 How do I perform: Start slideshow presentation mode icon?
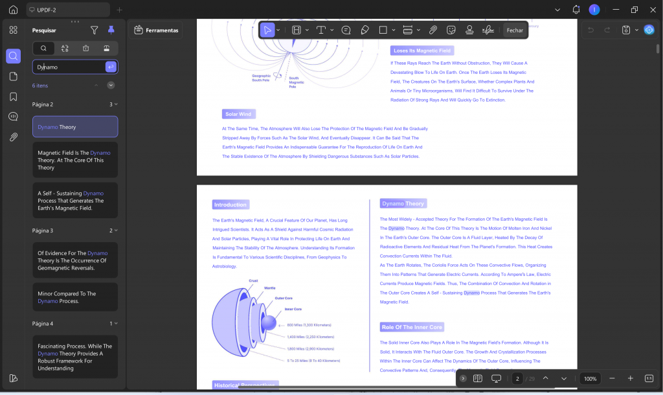click(496, 379)
